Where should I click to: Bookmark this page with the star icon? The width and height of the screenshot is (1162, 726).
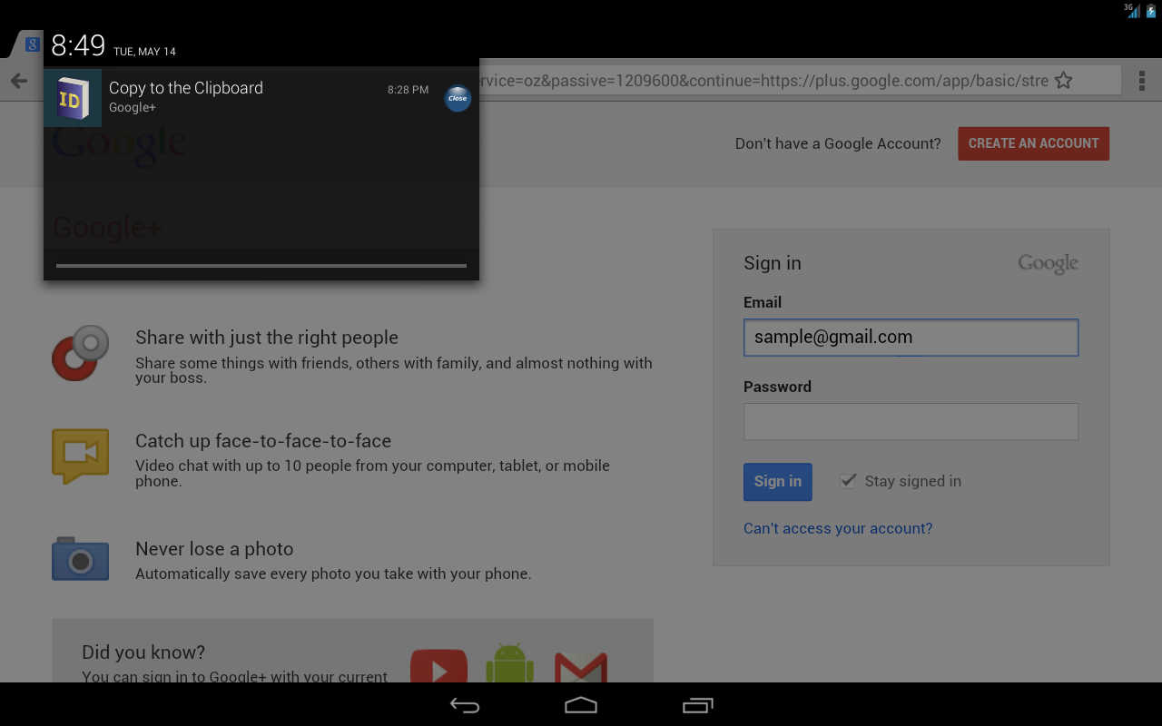(x=1064, y=81)
